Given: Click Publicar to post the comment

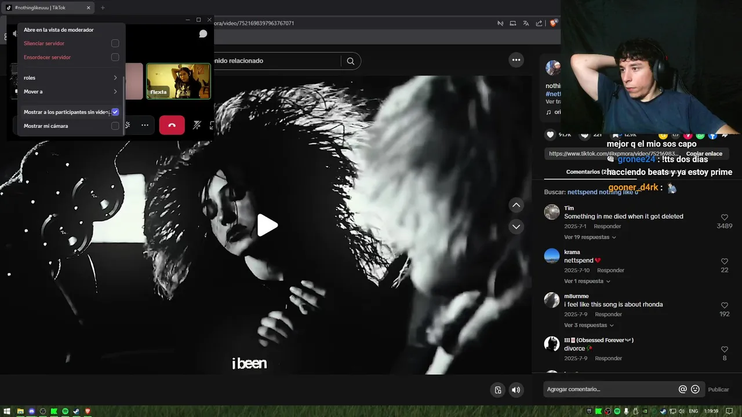Looking at the screenshot, I should click(x=718, y=389).
